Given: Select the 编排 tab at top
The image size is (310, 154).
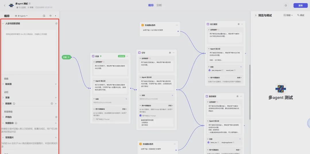Looking at the screenshot, I should click(151, 5).
